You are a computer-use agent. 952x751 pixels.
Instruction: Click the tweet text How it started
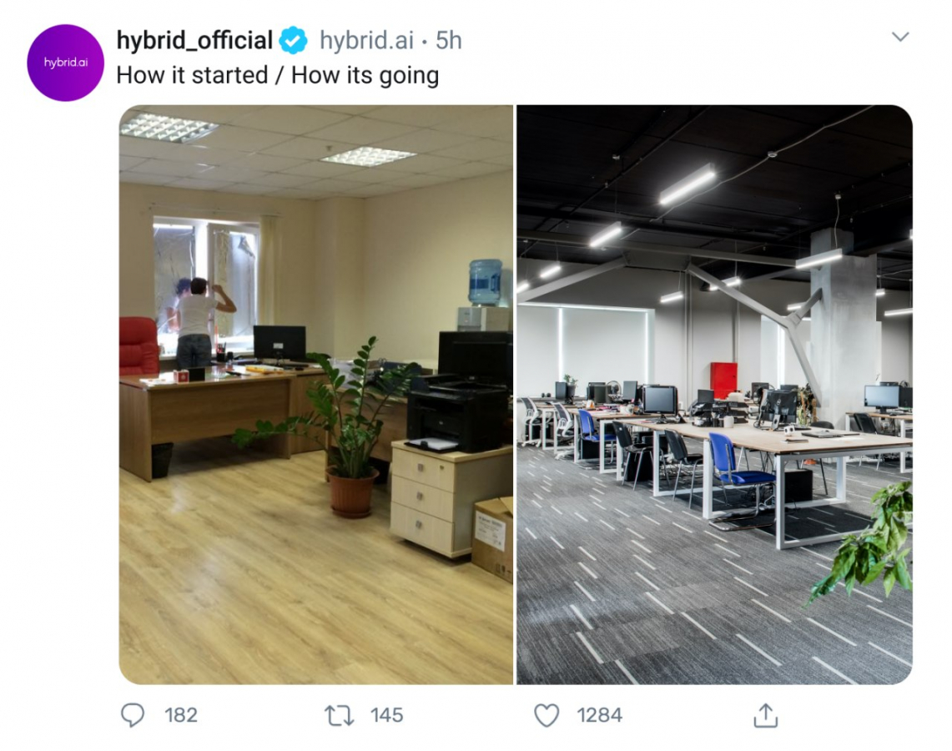click(192, 75)
